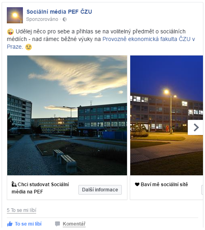The width and height of the screenshot is (205, 230).
Task: Open the first carousel photo with cloud sky
Action: pyautogui.click(x=67, y=115)
